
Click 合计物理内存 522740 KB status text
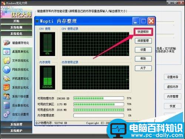(x=51, y=123)
